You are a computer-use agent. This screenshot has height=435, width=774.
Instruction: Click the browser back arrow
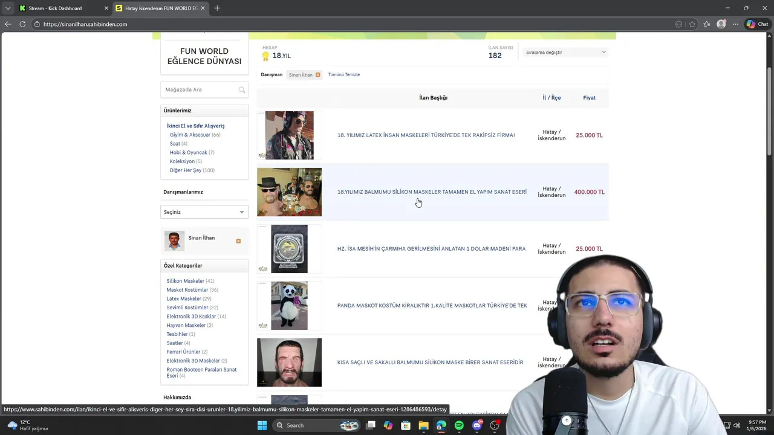point(8,24)
